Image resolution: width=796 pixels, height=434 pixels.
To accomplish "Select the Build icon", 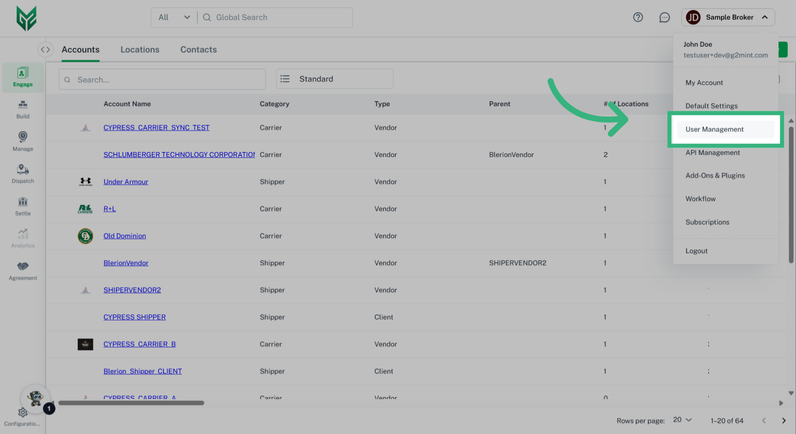I will (x=22, y=109).
